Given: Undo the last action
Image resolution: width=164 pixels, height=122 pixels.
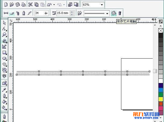Looking at the screenshot, I should click(49, 5).
